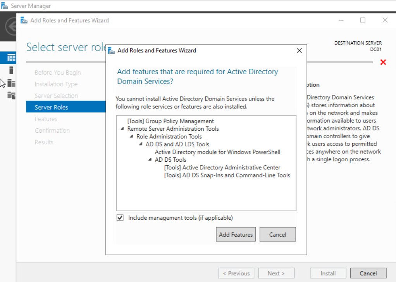Viewport: 396px width, 282px height.
Task: Go to Before You Begin step
Action: [58, 72]
